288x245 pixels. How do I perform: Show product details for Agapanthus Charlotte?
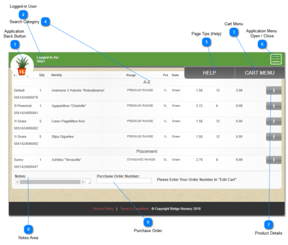pyautogui.click(x=274, y=106)
